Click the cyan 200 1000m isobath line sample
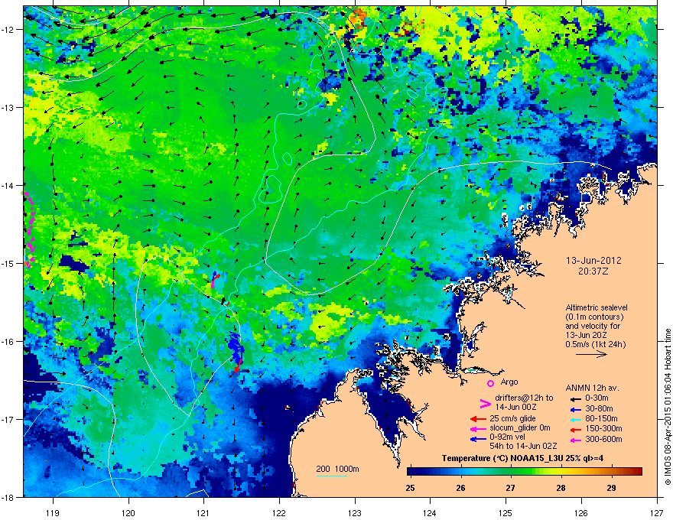This screenshot has height=520, width=673. point(331,476)
